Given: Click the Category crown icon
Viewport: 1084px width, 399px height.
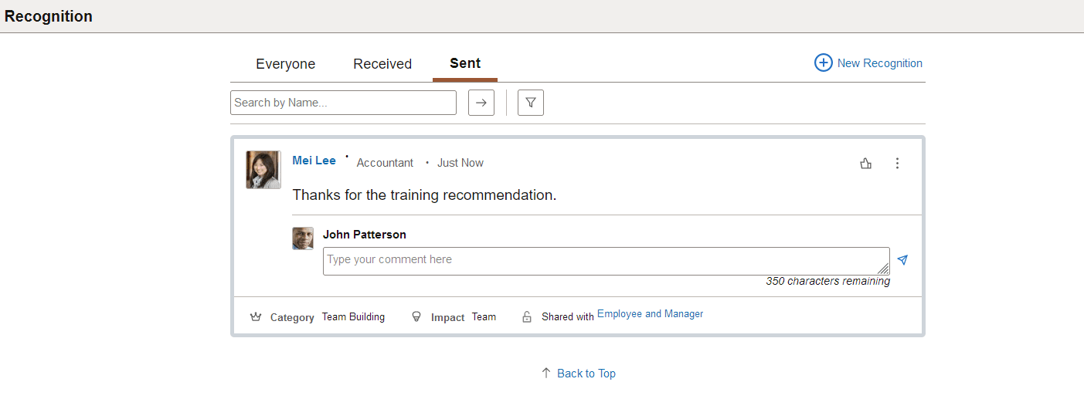Looking at the screenshot, I should coord(256,316).
